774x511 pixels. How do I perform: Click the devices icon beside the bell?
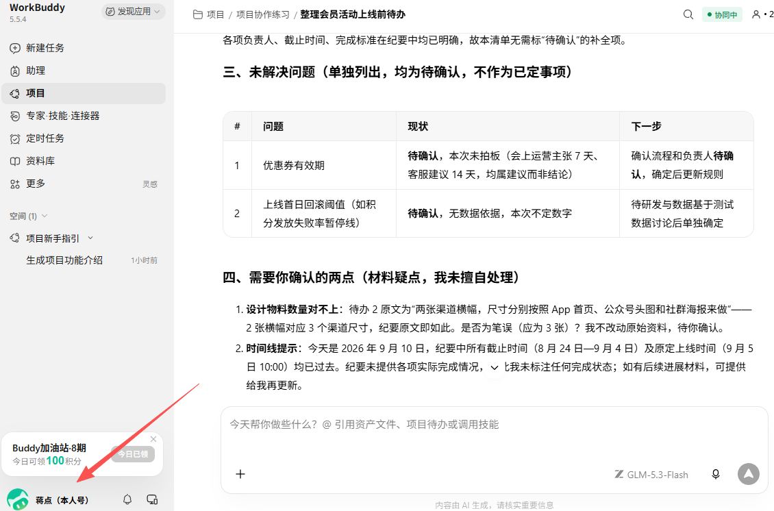(152, 499)
